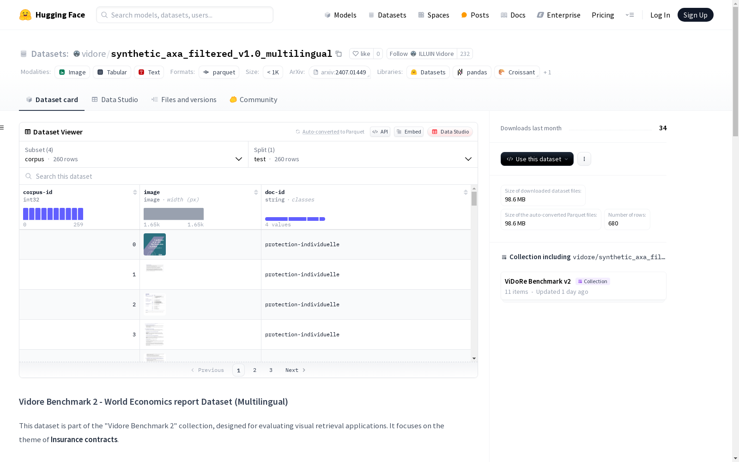Click the Dataset Viewer table icon

[x=28, y=132]
